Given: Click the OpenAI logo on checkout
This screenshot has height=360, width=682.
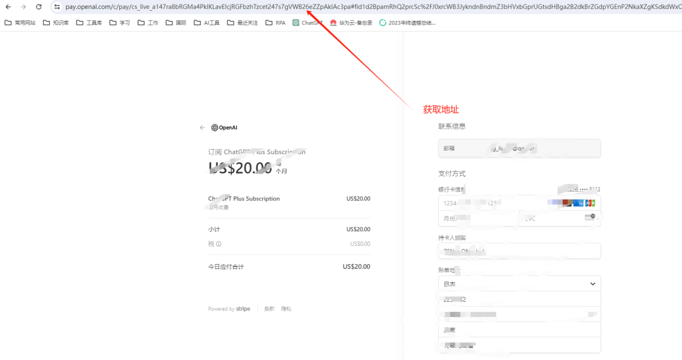Looking at the screenshot, I should pos(224,128).
